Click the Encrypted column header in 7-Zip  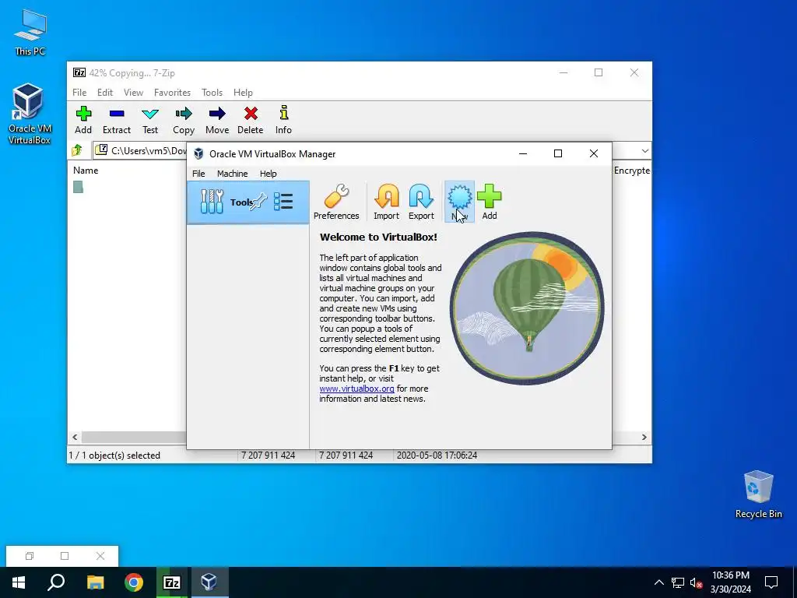[631, 171]
